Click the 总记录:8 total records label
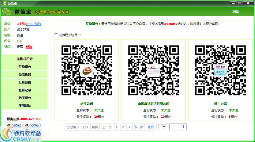The width and height of the screenshot is (255, 142). click(x=73, y=127)
